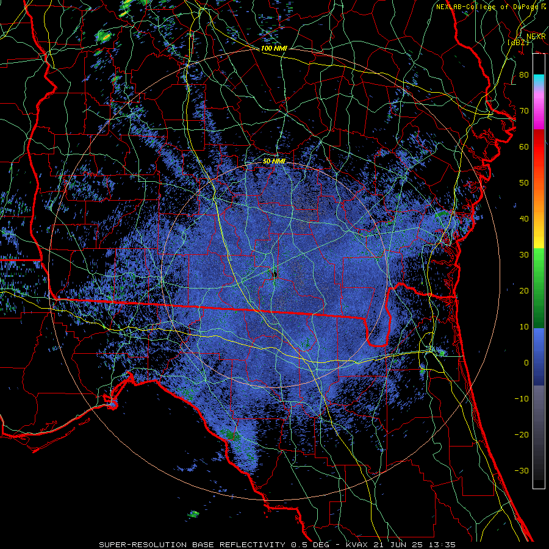The height and width of the screenshot is (549, 549).
Task: Click the 70 value on the dBZ scale
Action: 524,110
